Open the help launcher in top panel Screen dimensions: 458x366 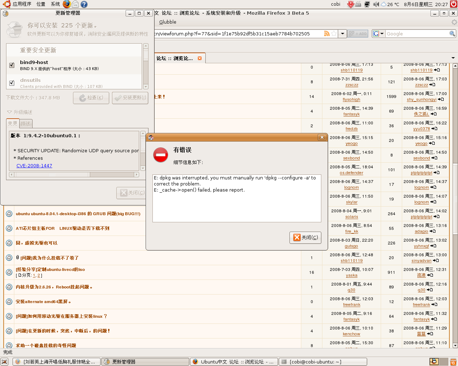tap(84, 4)
